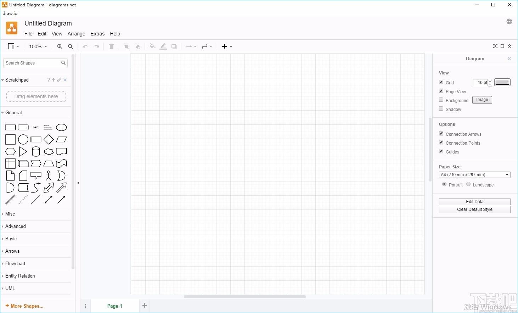Image resolution: width=518 pixels, height=313 pixels.
Task: Expand the Advanced shapes section
Action: coord(36,227)
